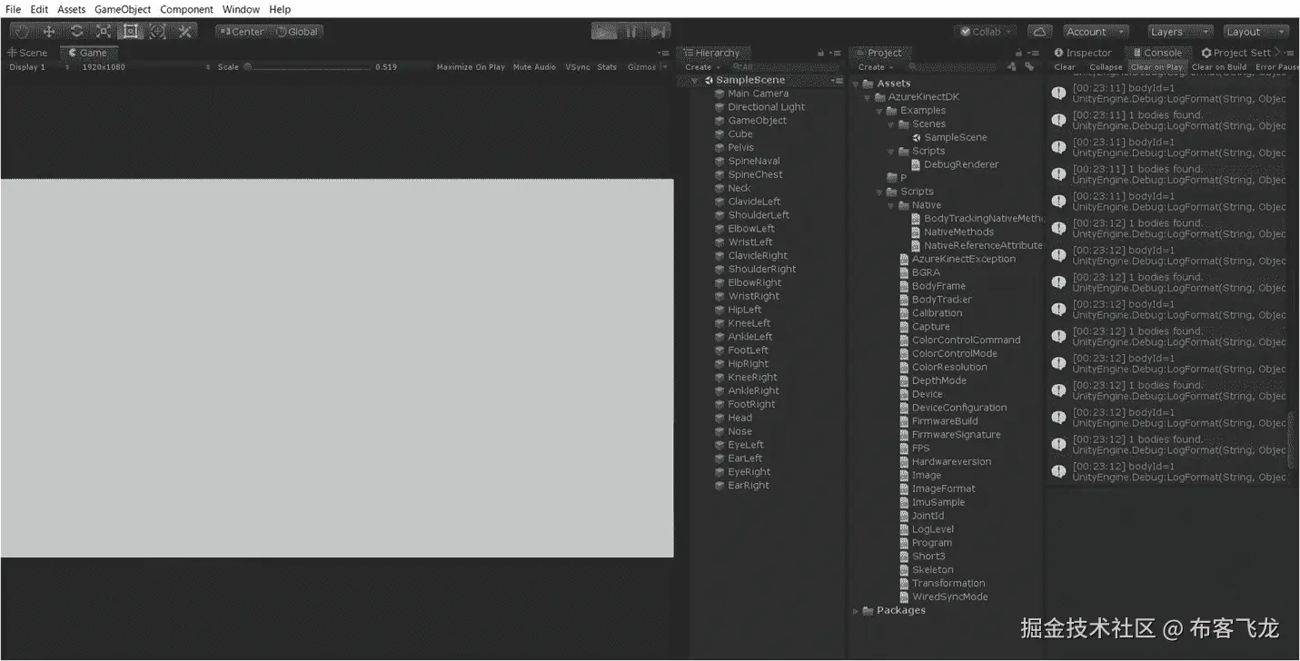Click search by type icon in Project

pos(1014,66)
